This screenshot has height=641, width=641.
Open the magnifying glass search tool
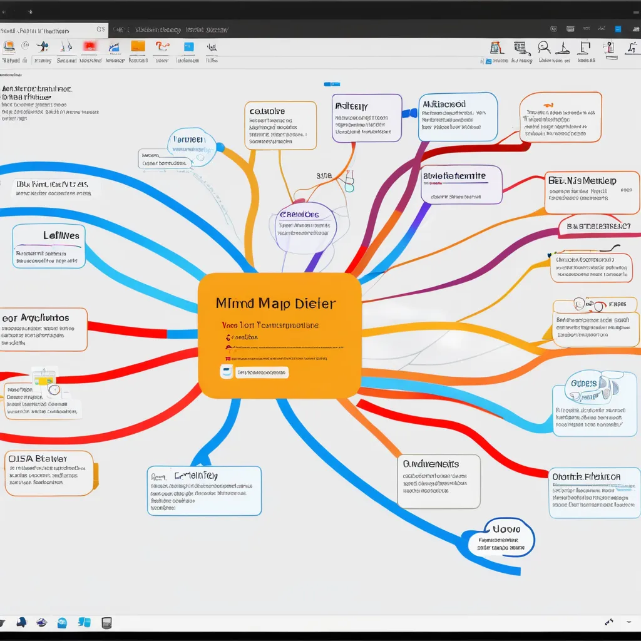tap(544, 48)
